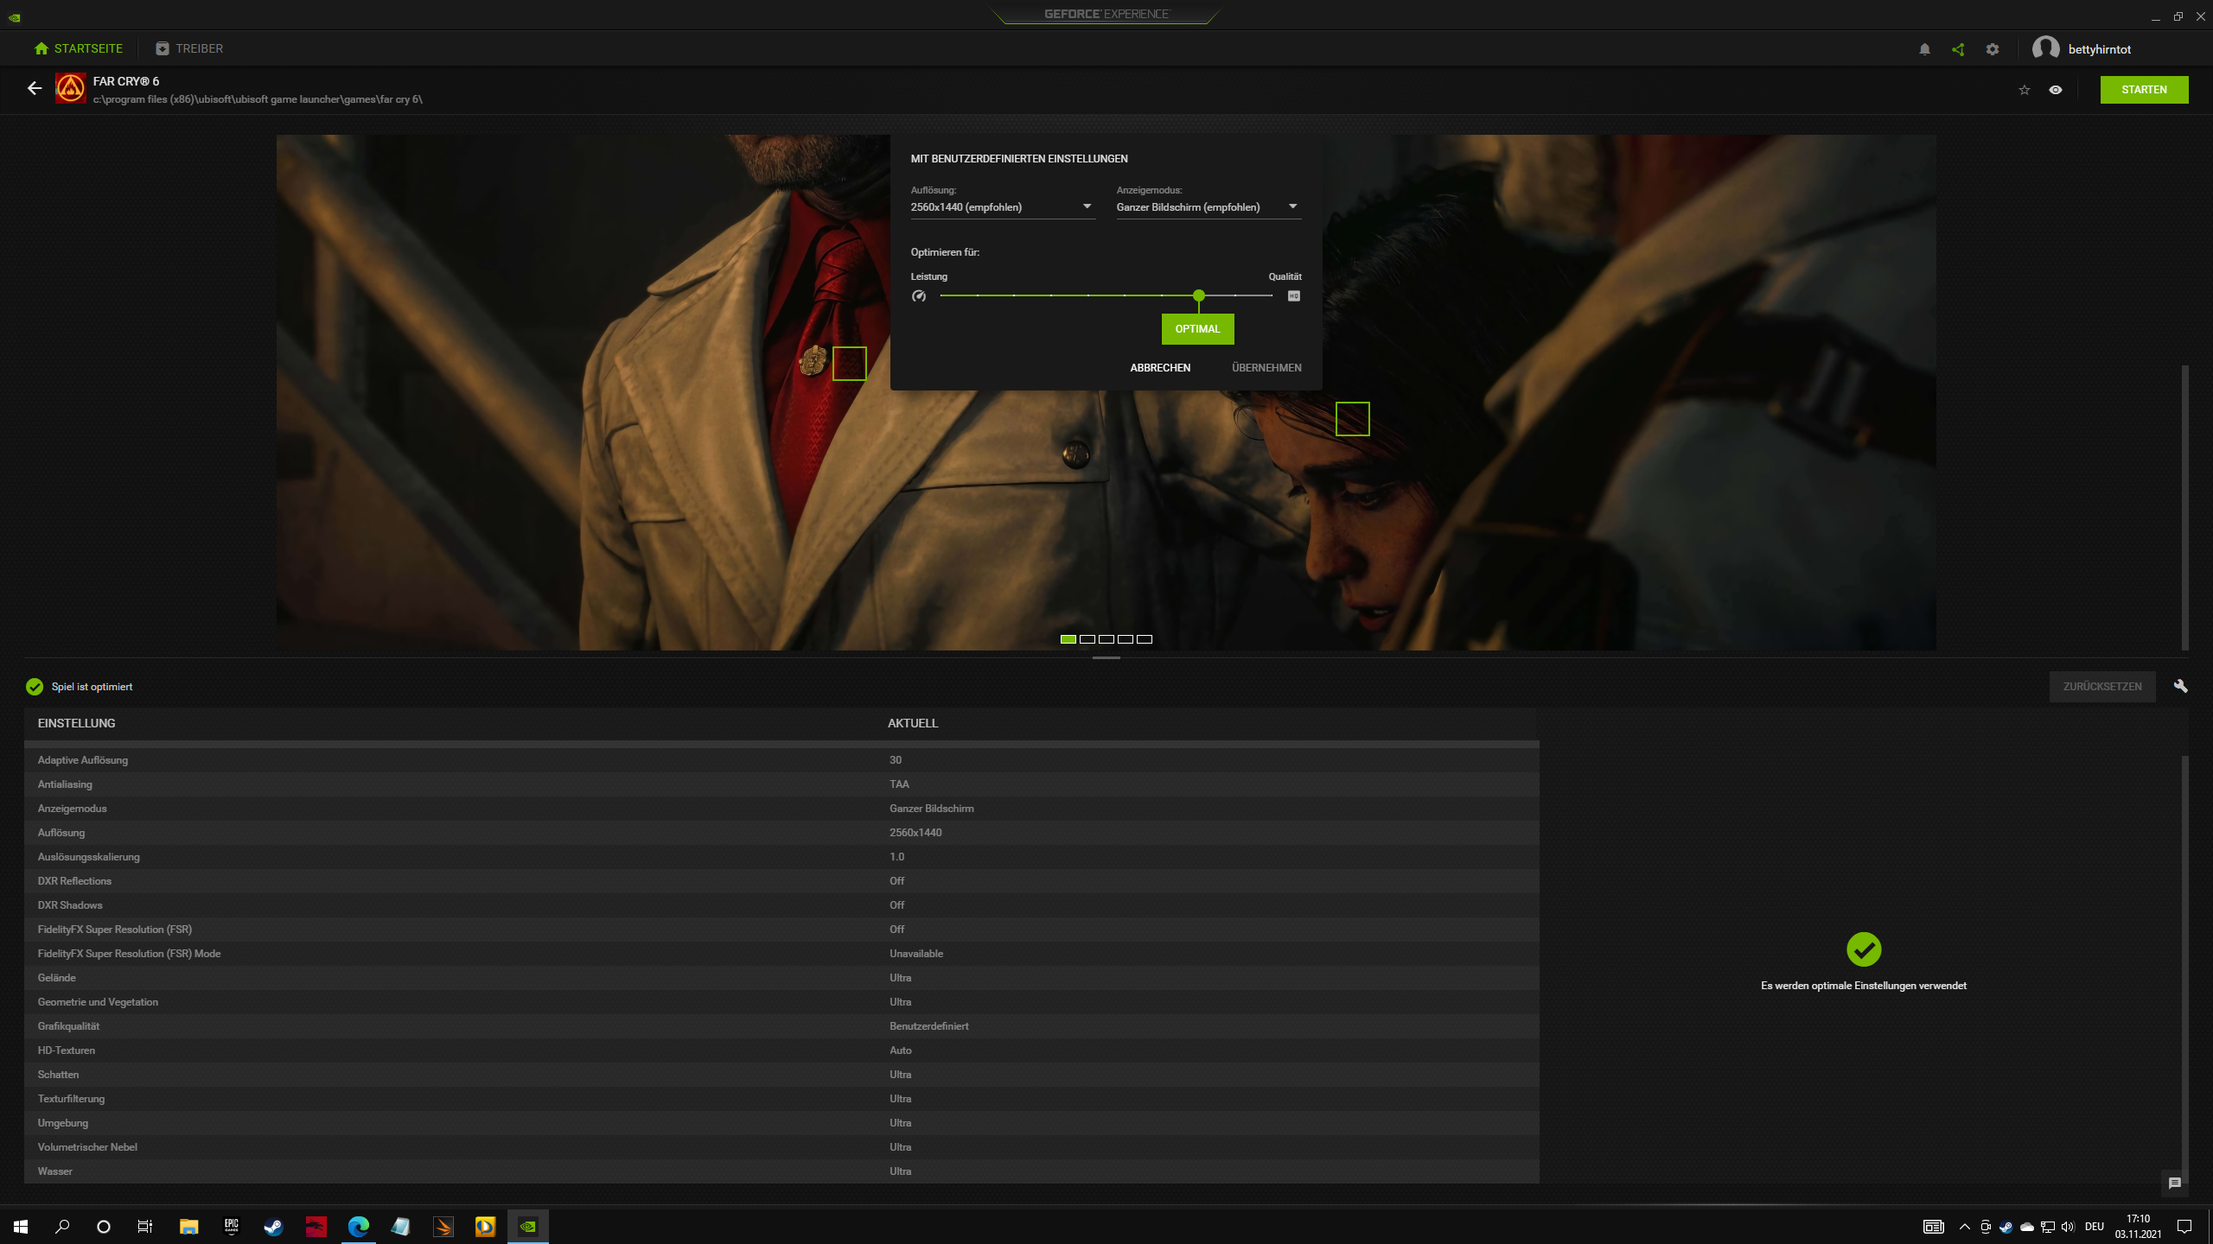Open Steam from the Windows taskbar
Viewport: 2213px width, 1244px height.
(x=273, y=1227)
